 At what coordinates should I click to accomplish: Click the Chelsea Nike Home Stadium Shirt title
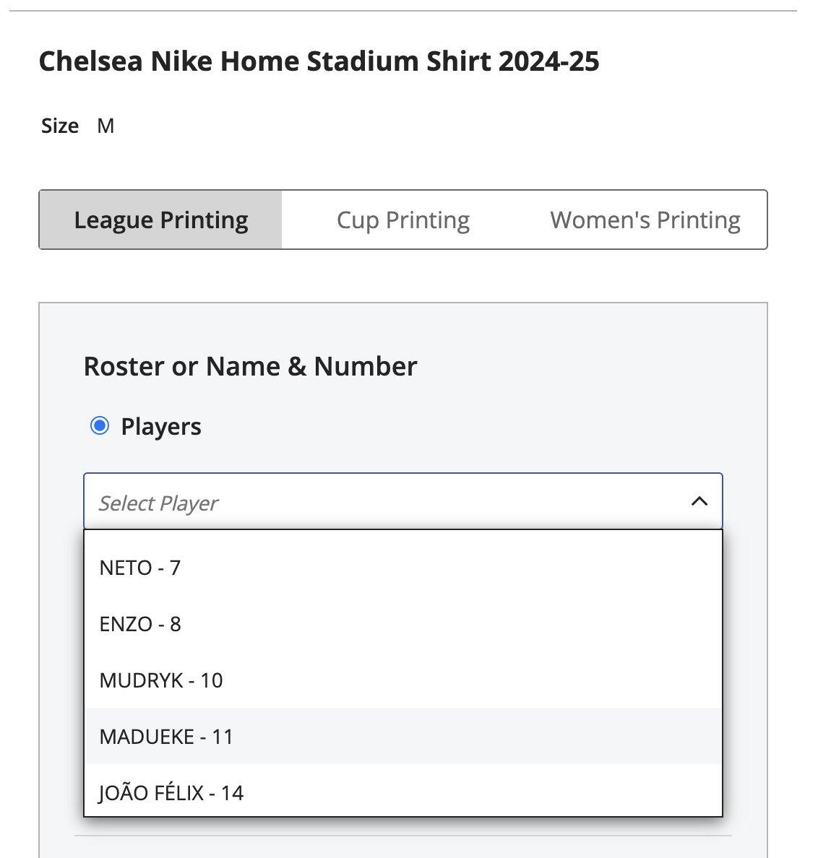point(319,61)
